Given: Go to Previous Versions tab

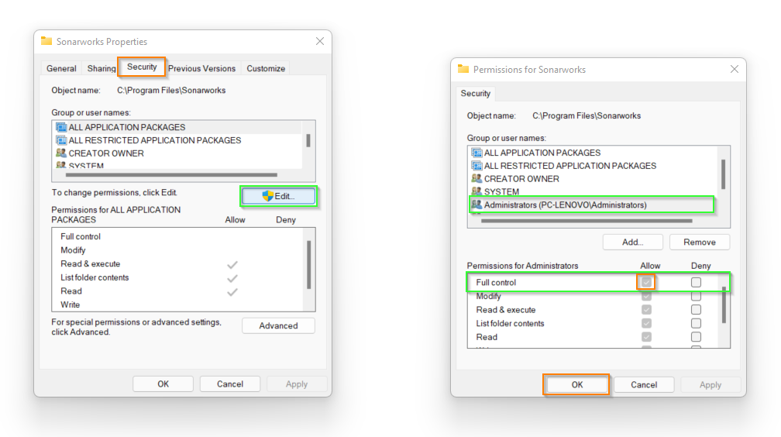Looking at the screenshot, I should tap(201, 68).
